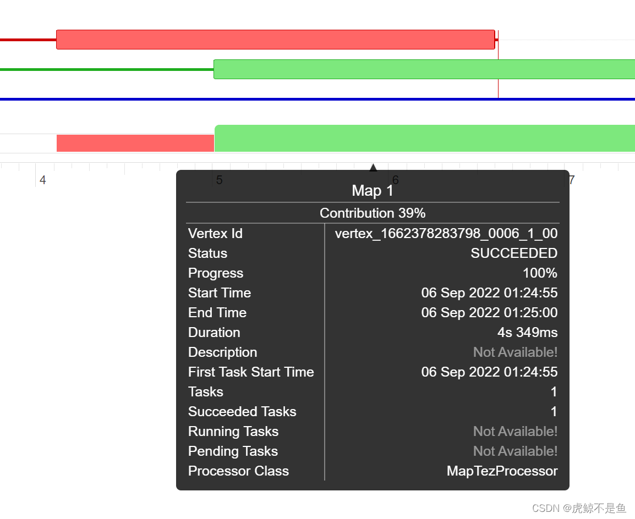
Task: Click the thin green leading line before the green bar
Action: pyautogui.click(x=107, y=70)
